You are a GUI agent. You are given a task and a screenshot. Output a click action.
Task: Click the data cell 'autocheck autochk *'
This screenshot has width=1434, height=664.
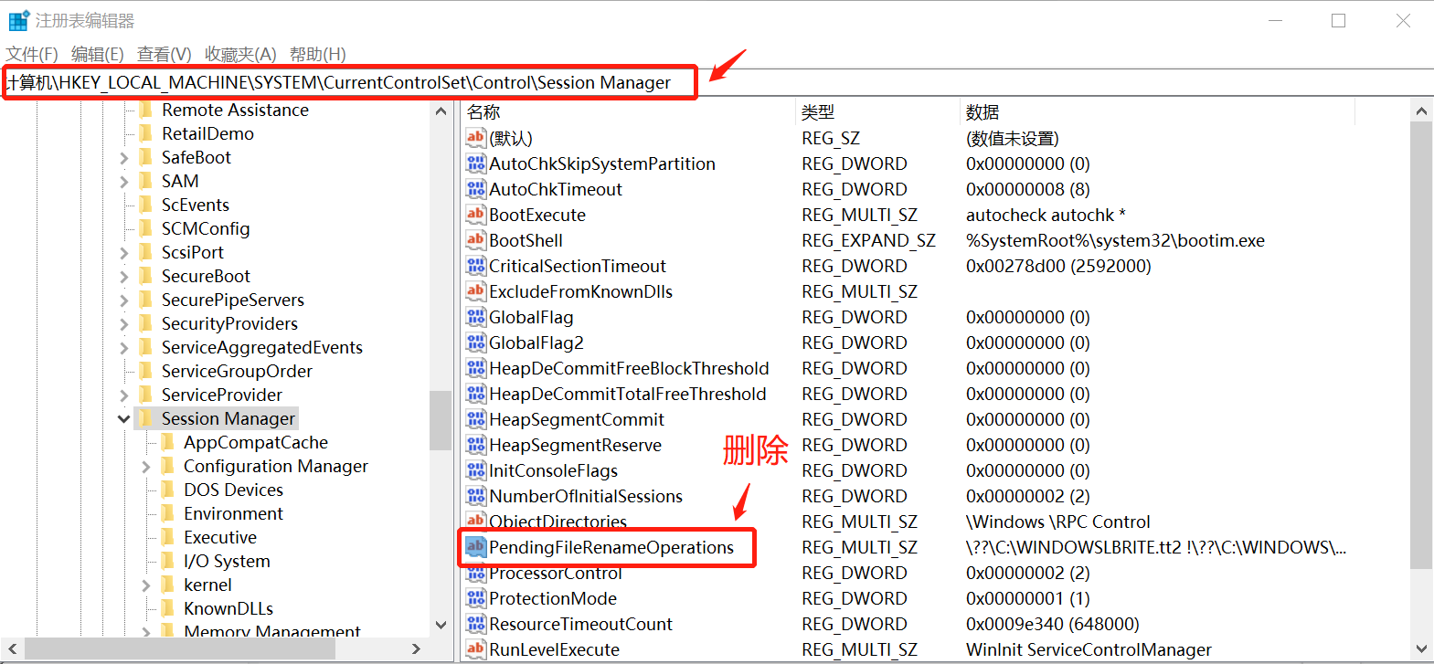[1046, 215]
